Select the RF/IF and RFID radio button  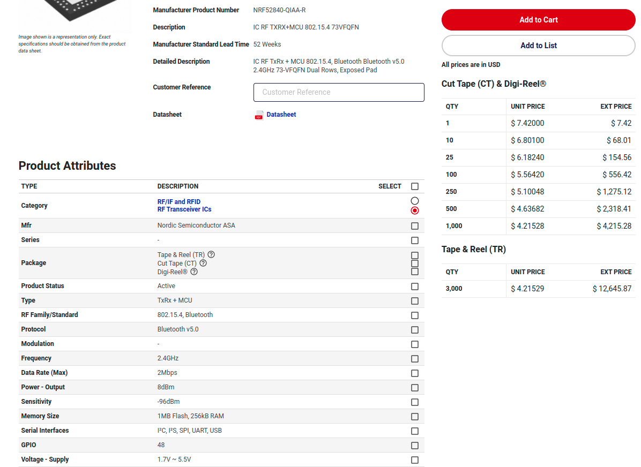point(414,201)
